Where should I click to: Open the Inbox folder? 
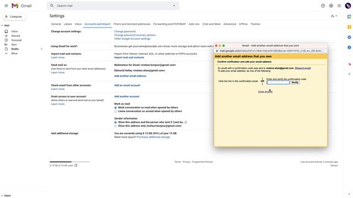(14, 31)
